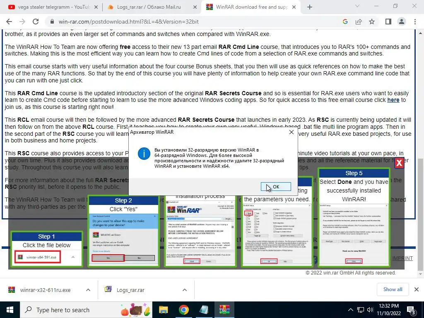Open the IMPRINT link in footer
The height and width of the screenshot is (318, 424).
point(402,258)
